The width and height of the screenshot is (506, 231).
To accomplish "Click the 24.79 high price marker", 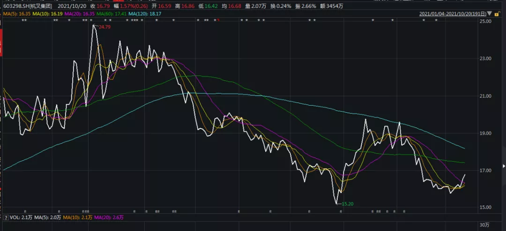I will [x=104, y=28].
